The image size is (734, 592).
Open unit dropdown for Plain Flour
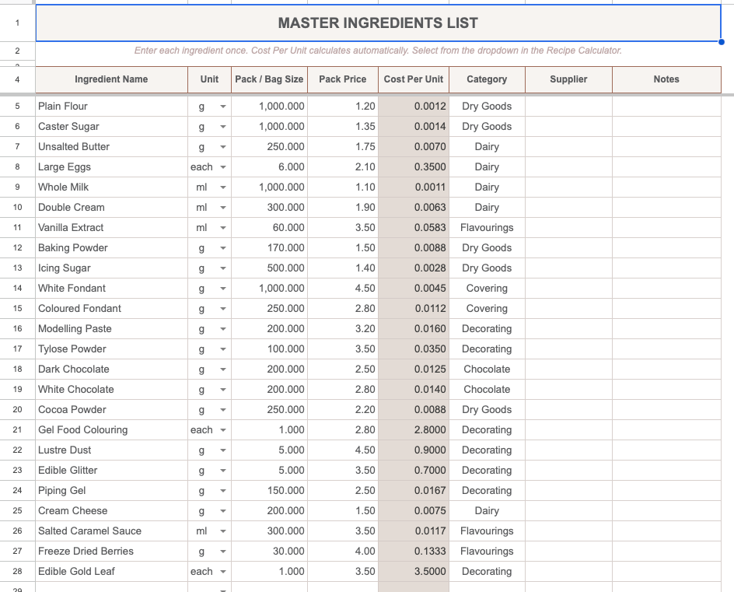pos(223,107)
